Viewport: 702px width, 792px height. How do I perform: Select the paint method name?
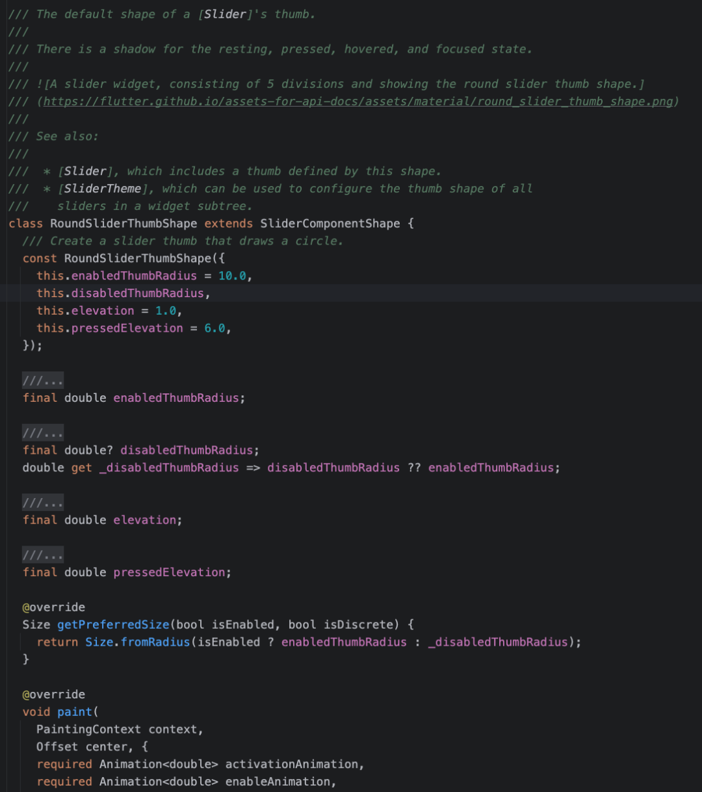coord(73,711)
